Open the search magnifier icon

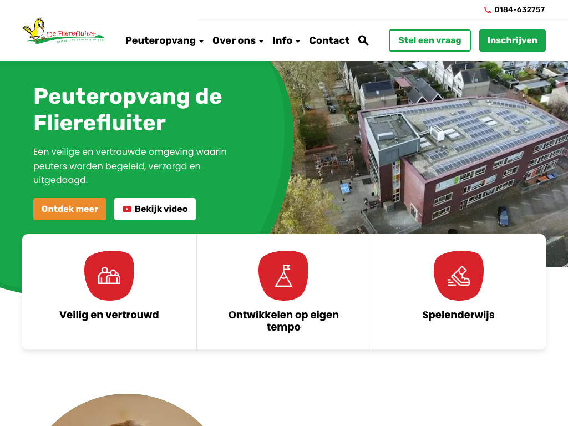tap(363, 40)
